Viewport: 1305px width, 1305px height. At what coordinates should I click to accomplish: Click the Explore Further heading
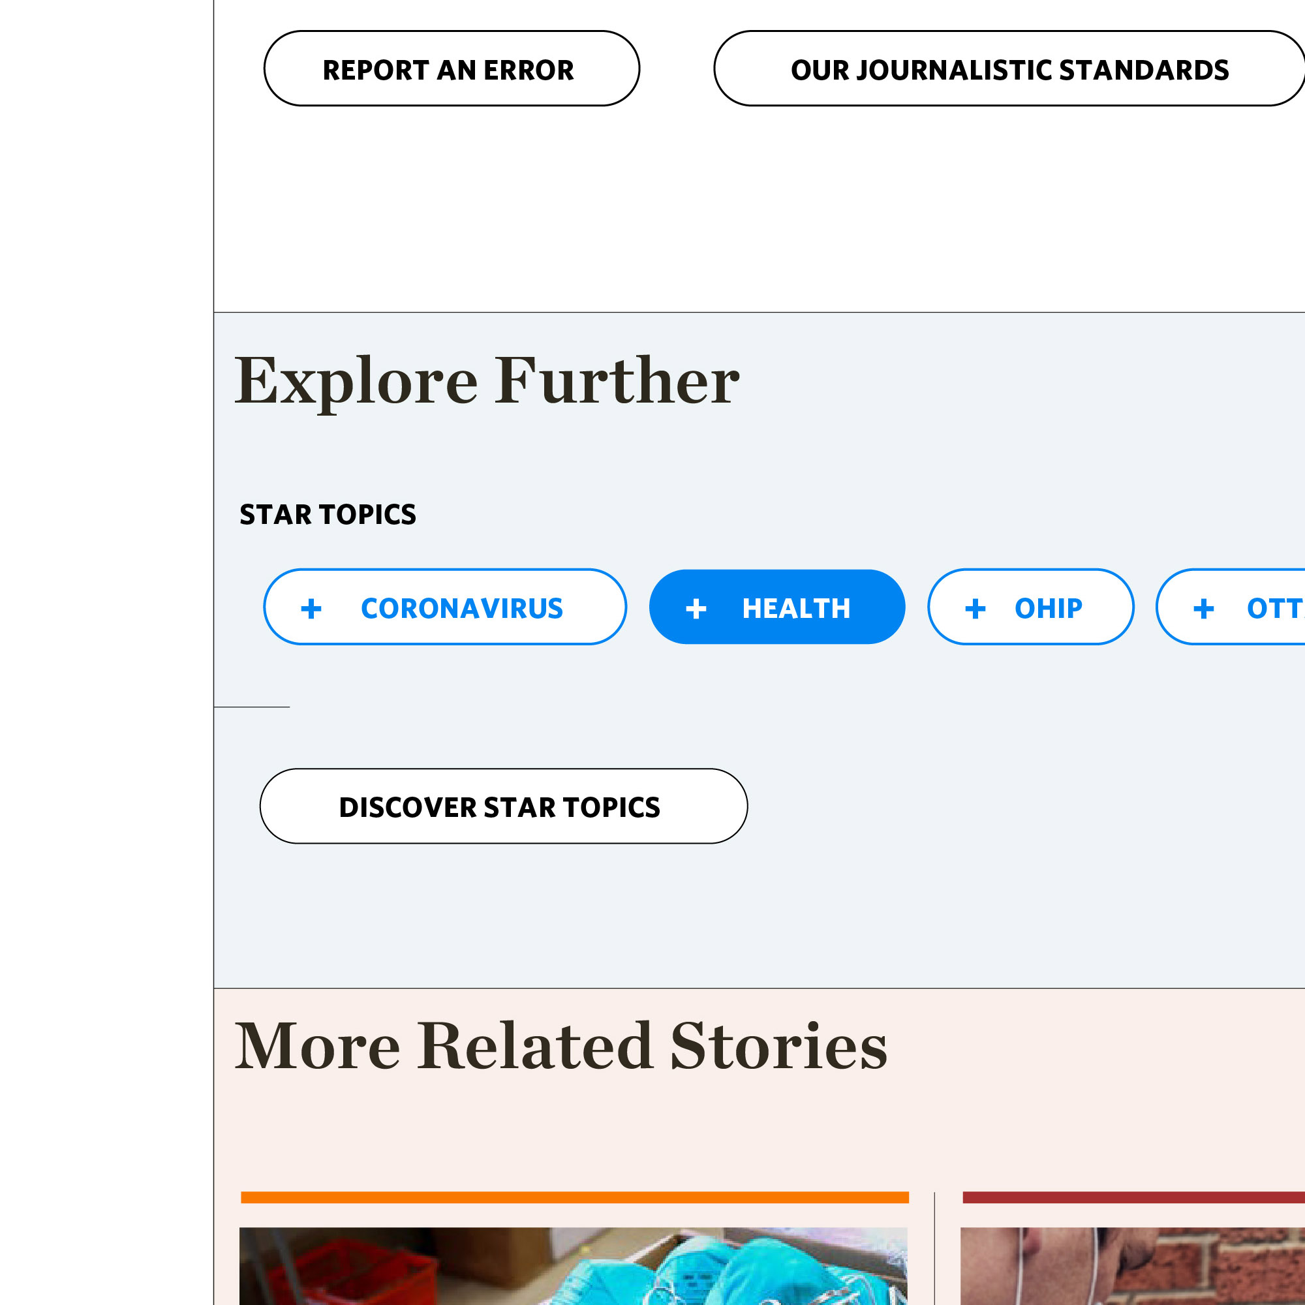tap(487, 382)
